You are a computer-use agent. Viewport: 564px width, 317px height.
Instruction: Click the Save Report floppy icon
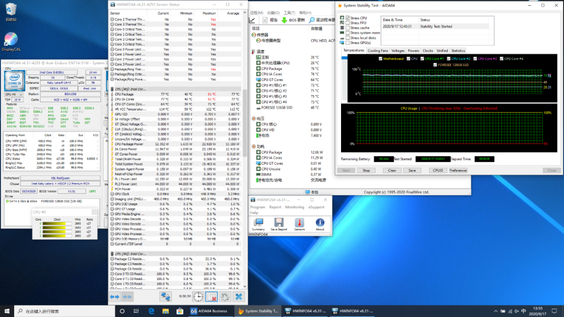pyautogui.click(x=278, y=223)
